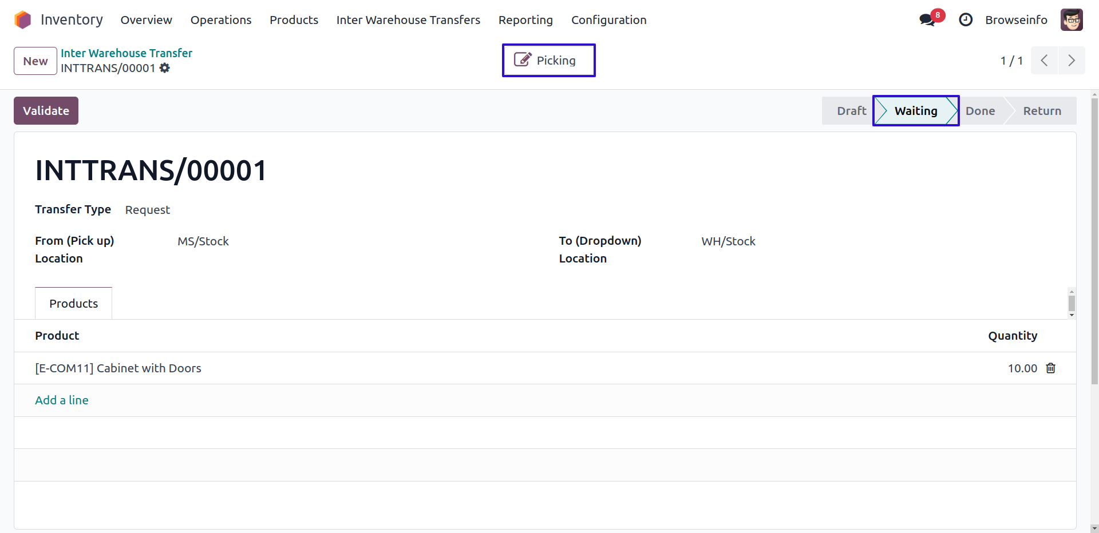Screen dimensions: 1099x533
Task: Click the user avatar picture
Action: pyautogui.click(x=1071, y=20)
